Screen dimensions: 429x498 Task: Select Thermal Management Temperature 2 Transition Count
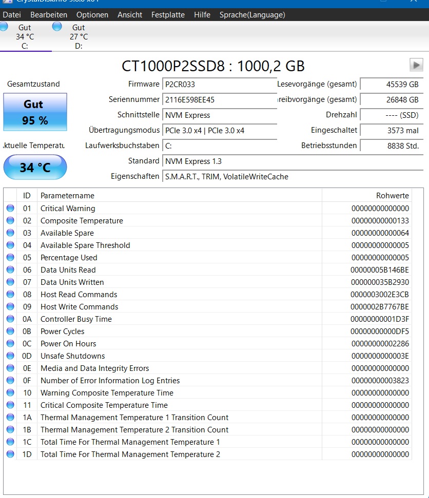tap(134, 430)
